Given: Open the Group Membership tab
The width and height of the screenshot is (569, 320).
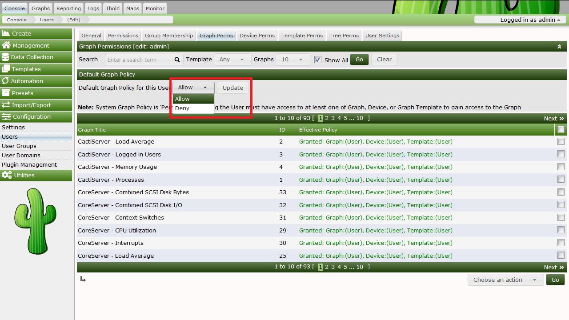Looking at the screenshot, I should pos(169,36).
